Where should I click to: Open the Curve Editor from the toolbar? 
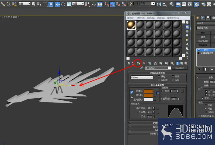coord(184,4)
